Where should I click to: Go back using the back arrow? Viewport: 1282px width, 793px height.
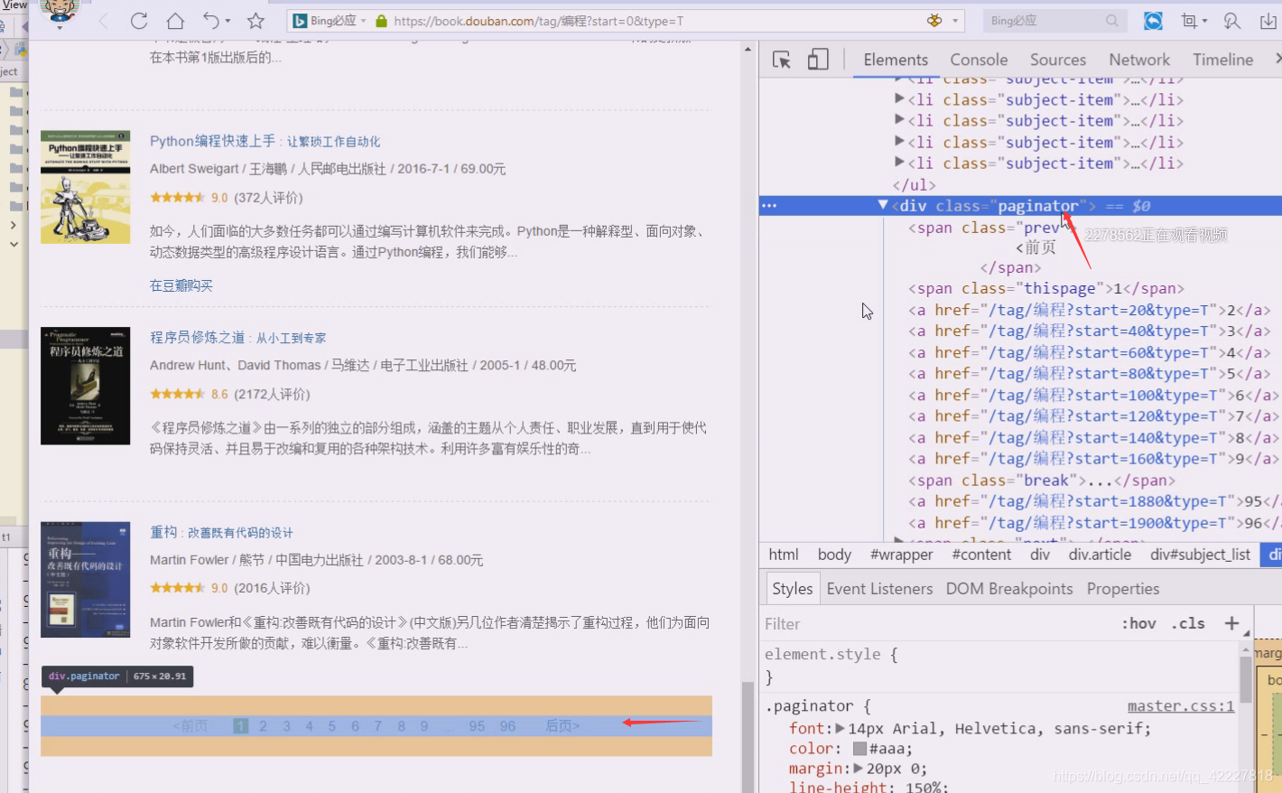point(103,20)
